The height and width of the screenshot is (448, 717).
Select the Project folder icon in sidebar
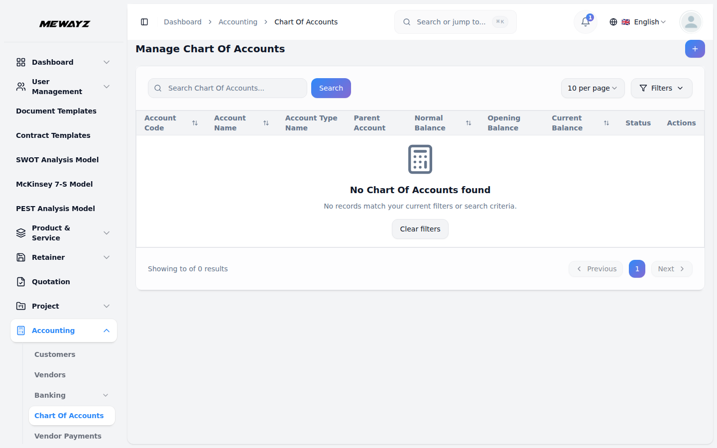click(x=20, y=306)
